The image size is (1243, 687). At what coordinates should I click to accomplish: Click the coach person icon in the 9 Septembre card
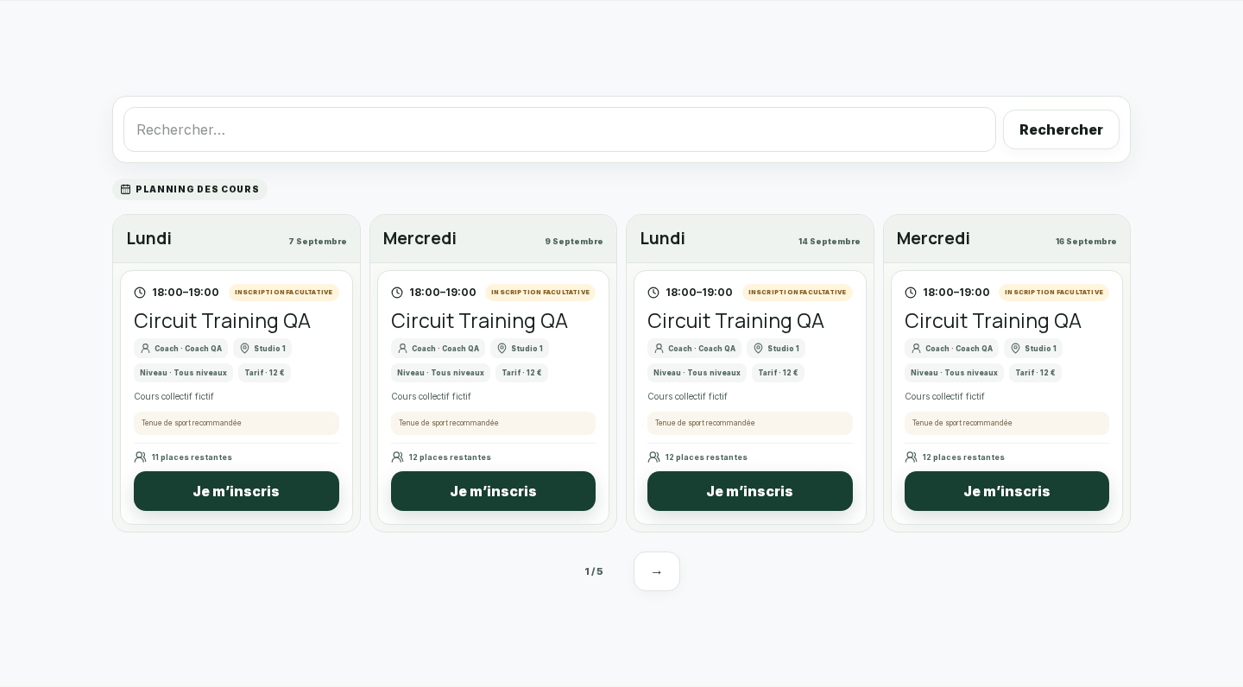point(402,349)
